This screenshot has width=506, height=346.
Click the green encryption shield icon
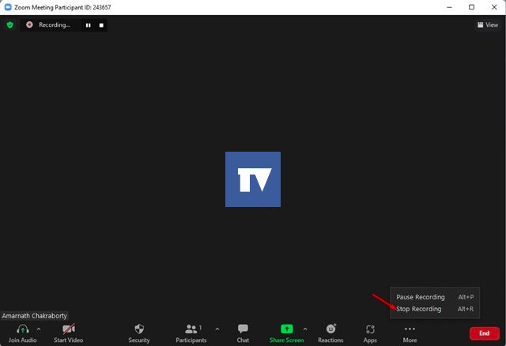(10, 24)
